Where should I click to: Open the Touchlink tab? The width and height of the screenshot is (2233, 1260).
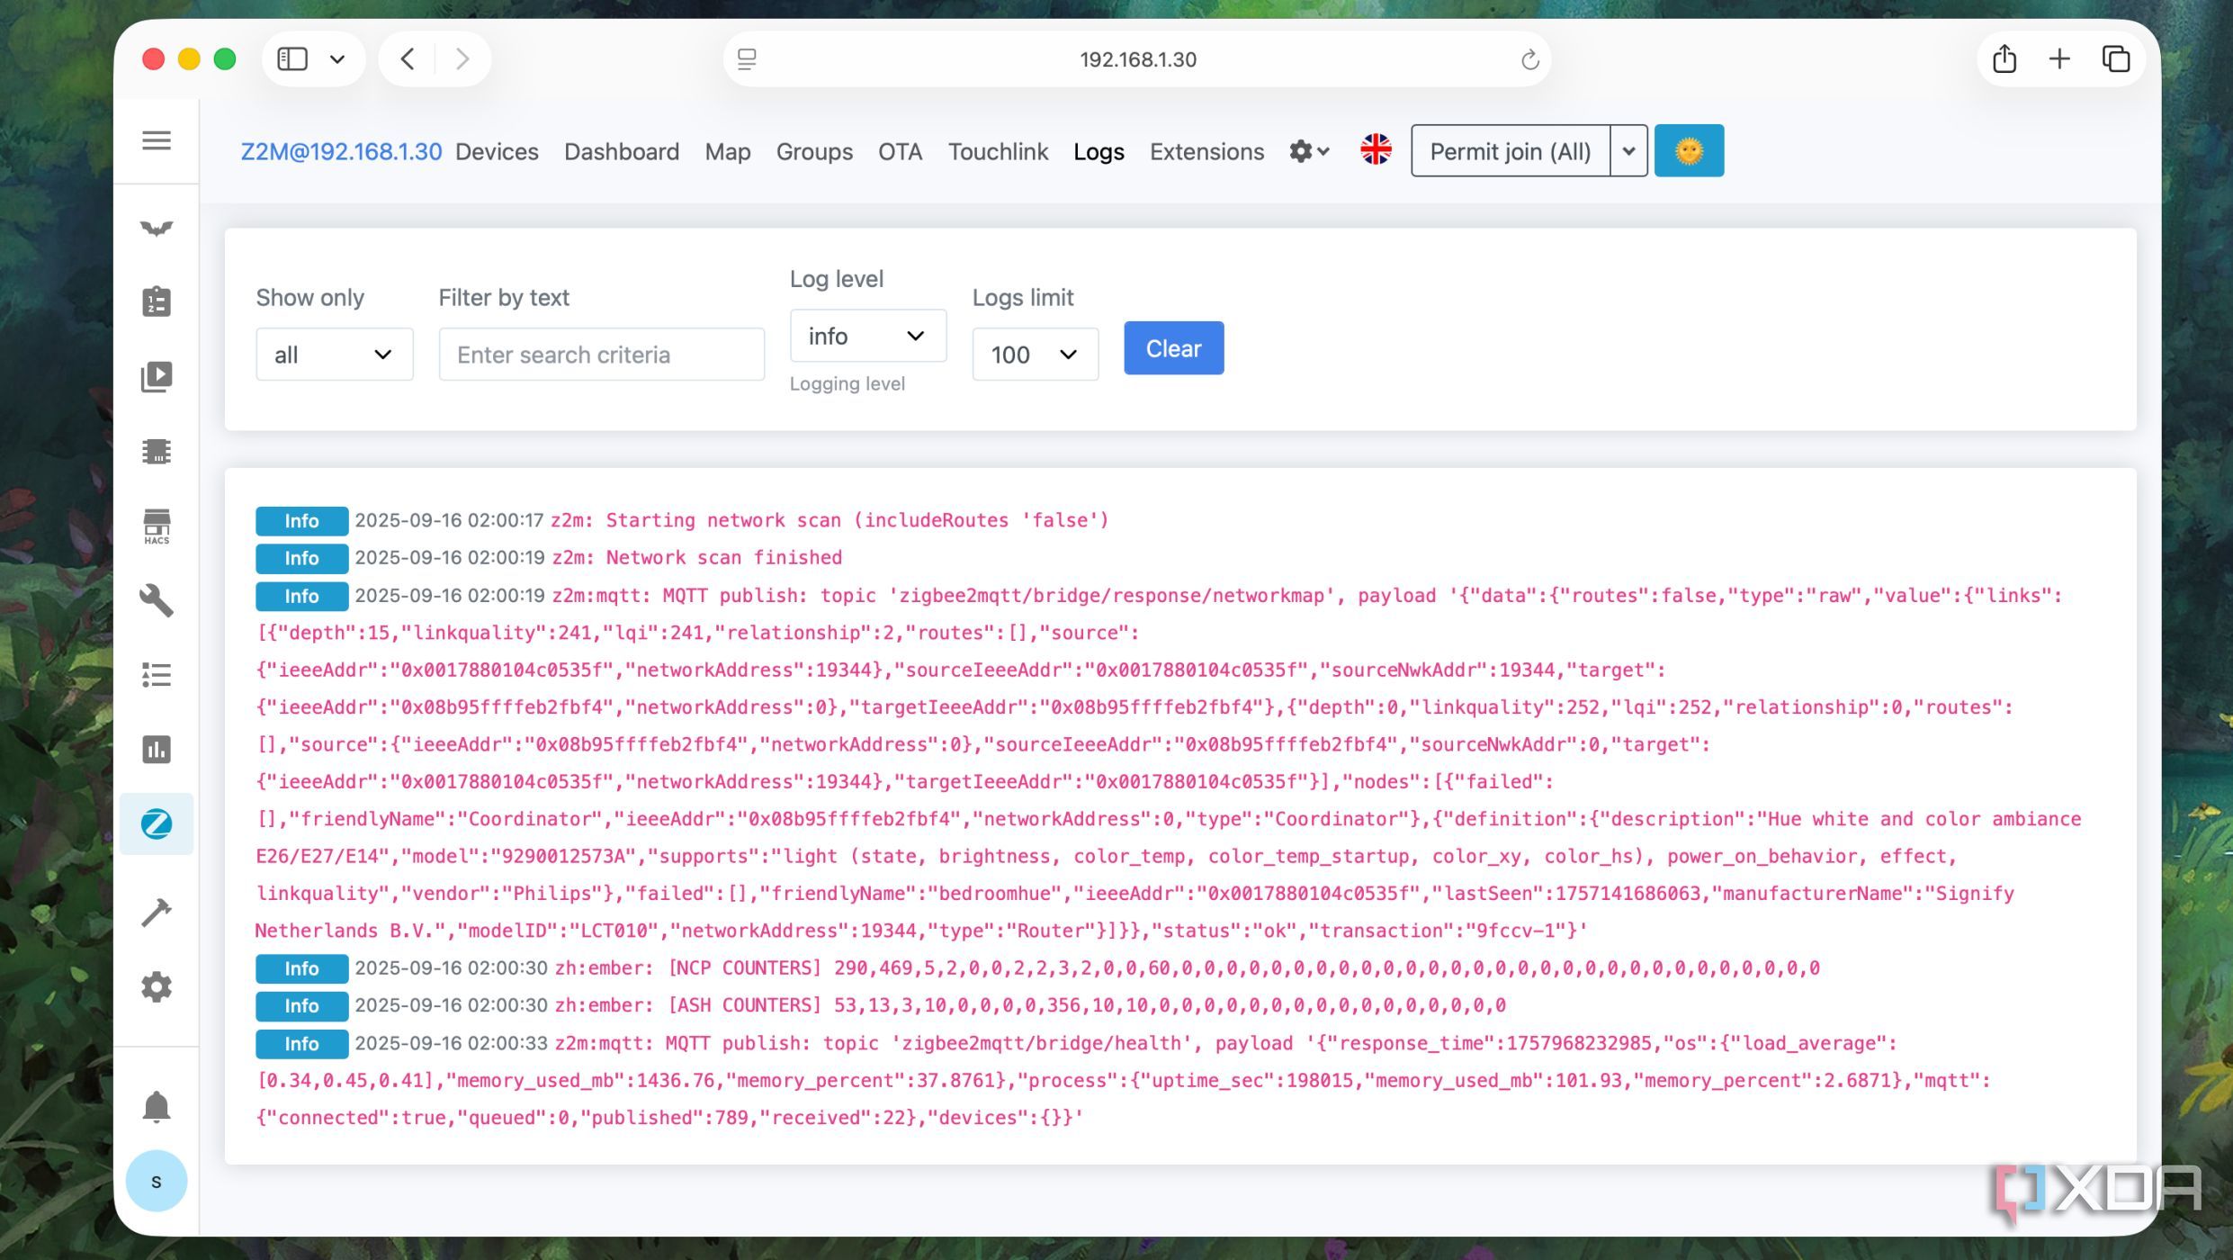[x=998, y=151]
